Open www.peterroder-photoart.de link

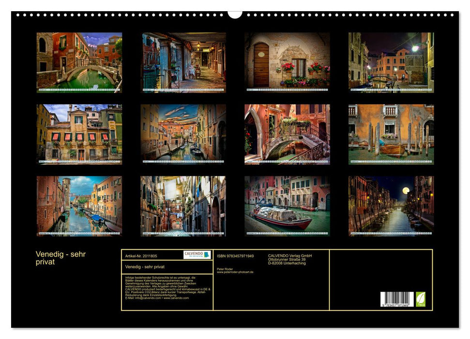tap(235, 272)
